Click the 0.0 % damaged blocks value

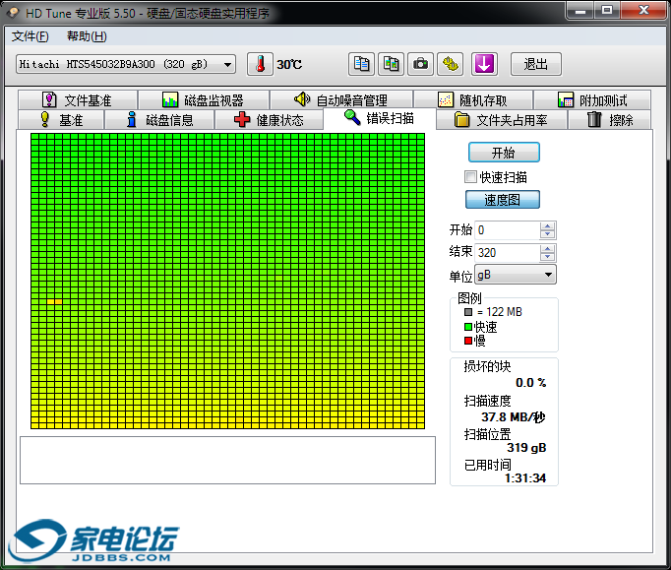[530, 382]
